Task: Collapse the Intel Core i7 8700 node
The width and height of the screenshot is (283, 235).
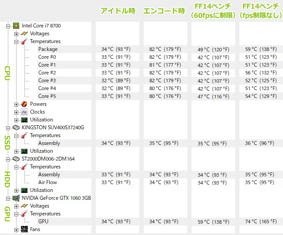Action: click(x=8, y=27)
